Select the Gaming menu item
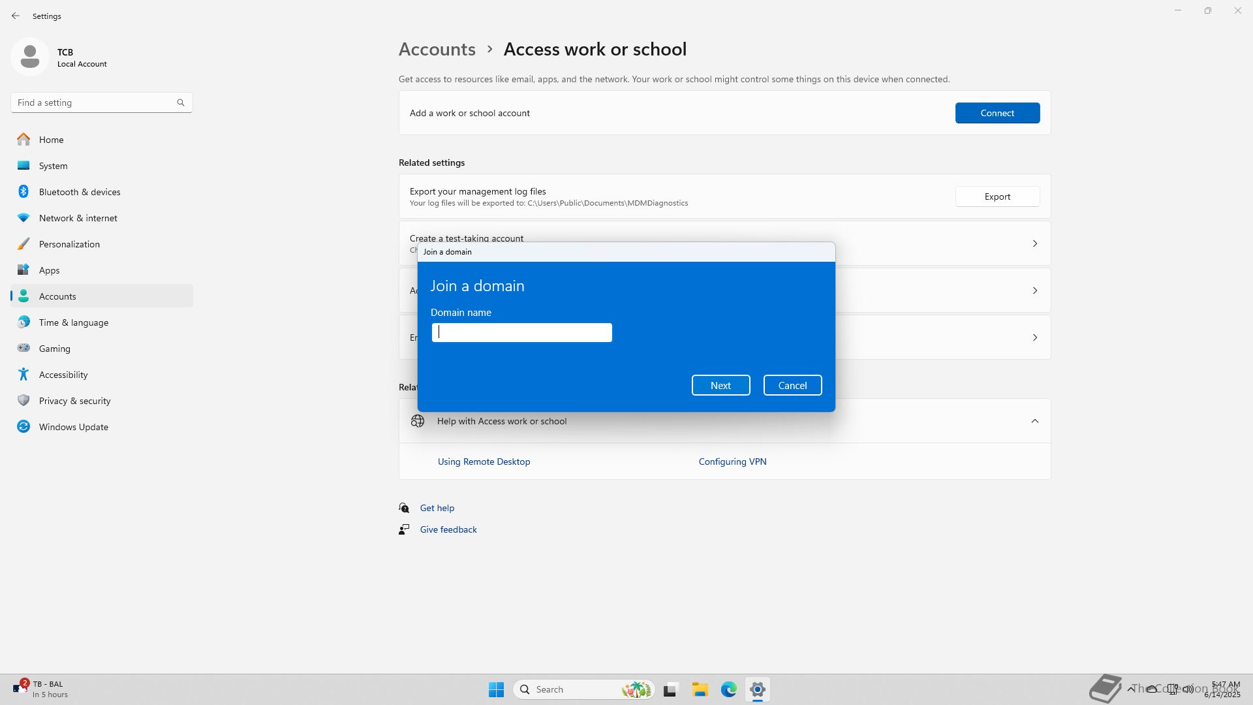This screenshot has width=1253, height=705. (x=54, y=349)
